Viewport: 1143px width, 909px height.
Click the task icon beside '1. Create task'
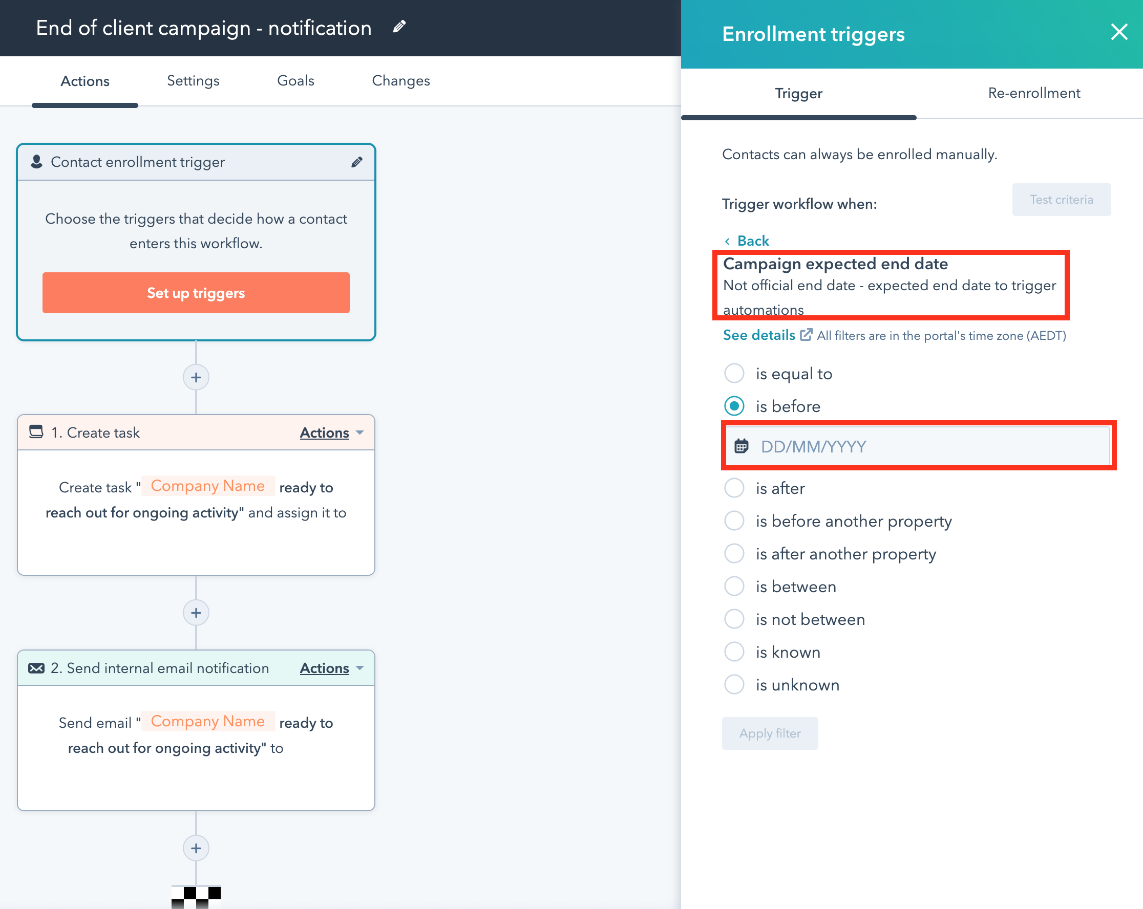[35, 432]
